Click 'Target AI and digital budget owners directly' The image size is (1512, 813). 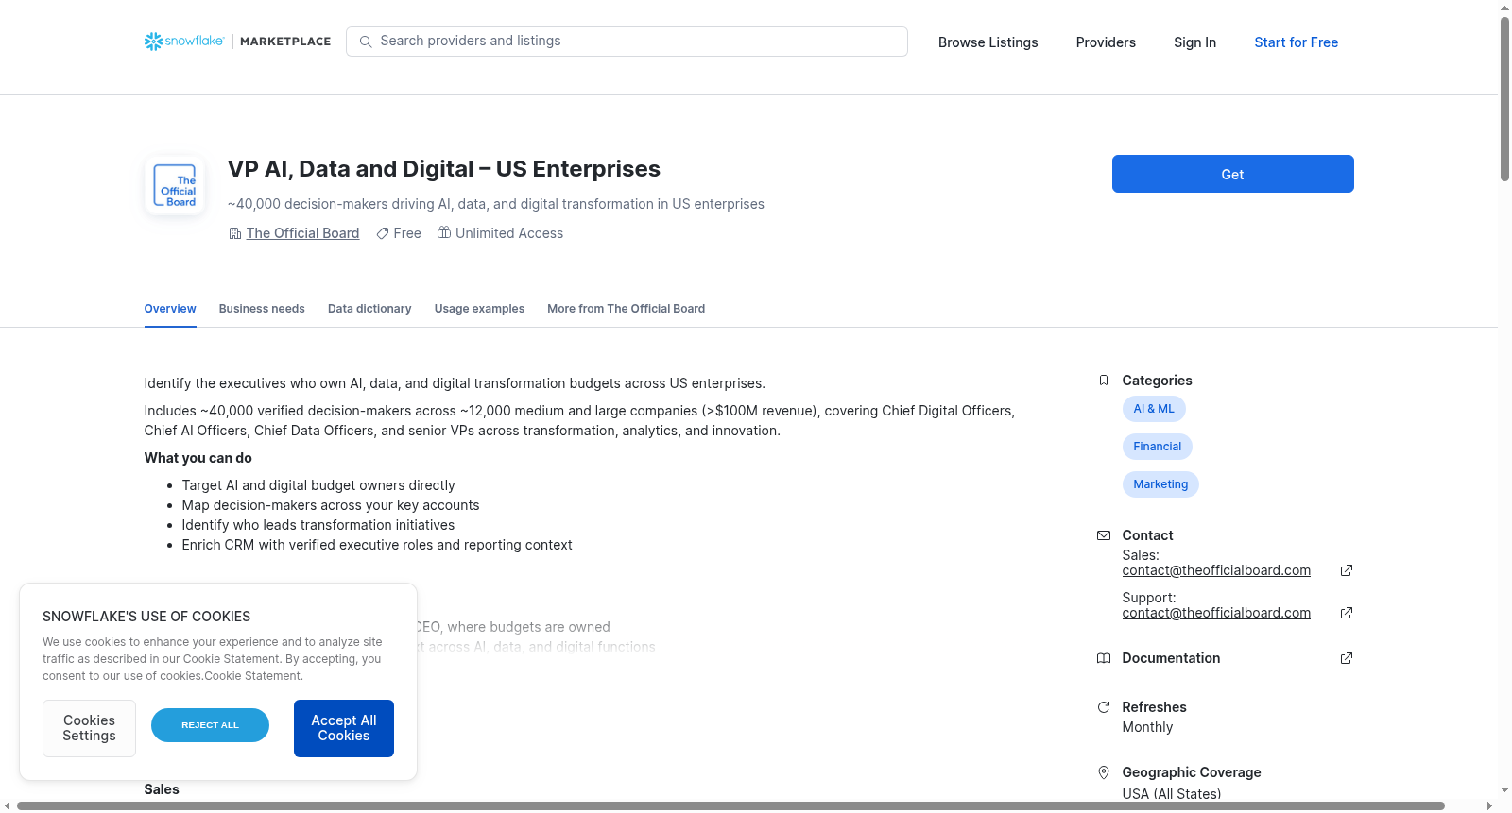click(318, 485)
